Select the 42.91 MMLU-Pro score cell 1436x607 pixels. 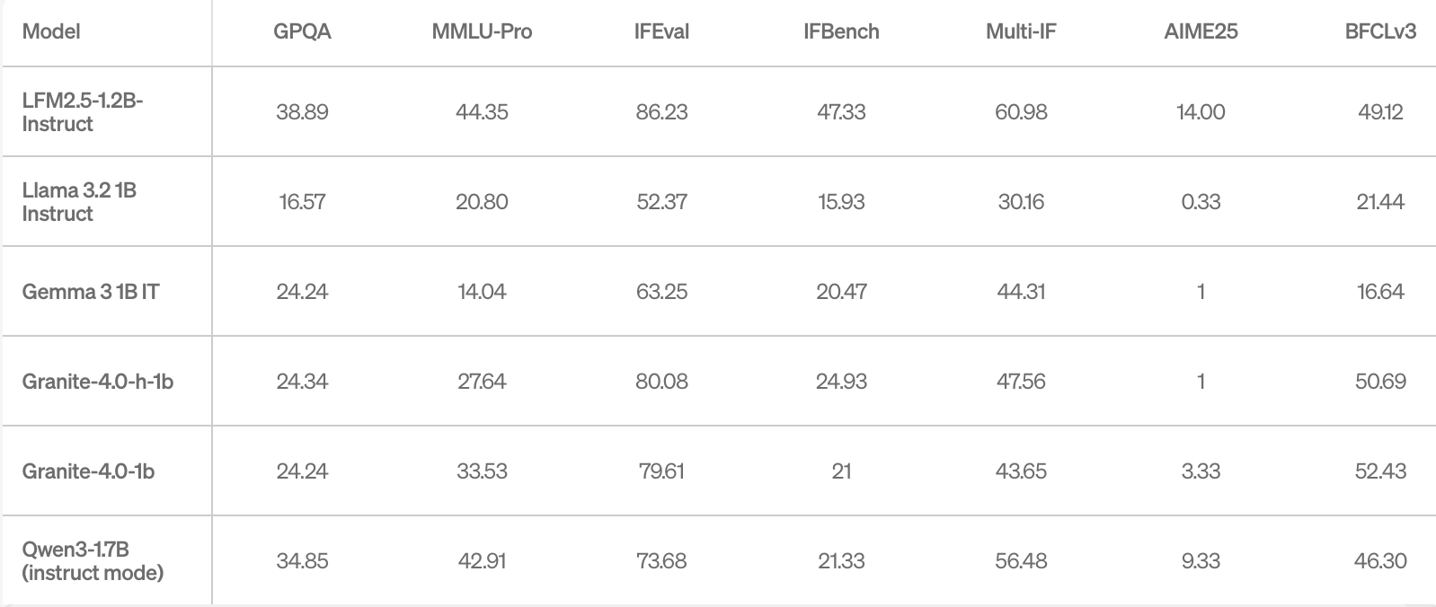(482, 561)
